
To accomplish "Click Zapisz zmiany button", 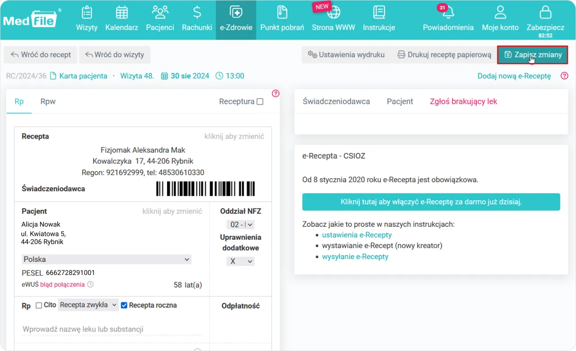I will [x=533, y=55].
